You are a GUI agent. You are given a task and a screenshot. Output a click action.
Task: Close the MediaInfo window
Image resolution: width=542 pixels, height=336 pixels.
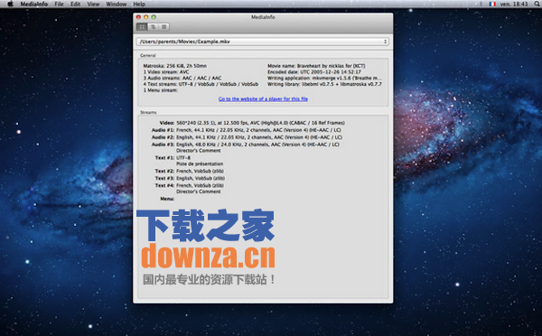coord(138,17)
